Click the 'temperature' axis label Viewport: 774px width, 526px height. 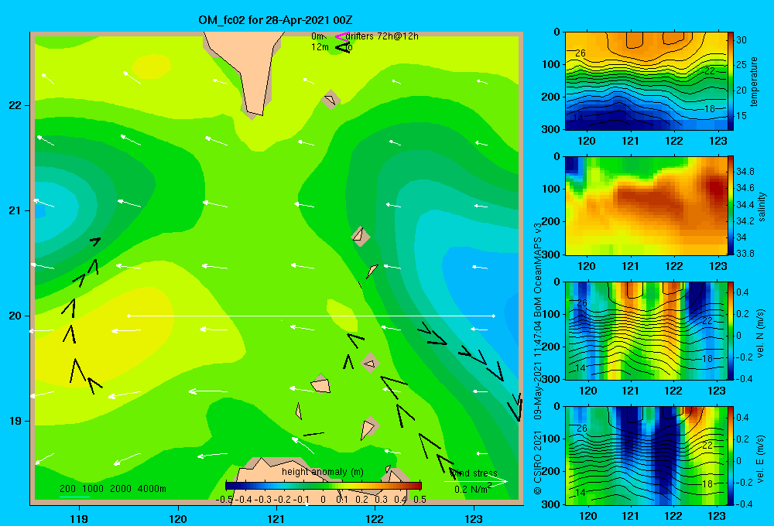(754, 81)
